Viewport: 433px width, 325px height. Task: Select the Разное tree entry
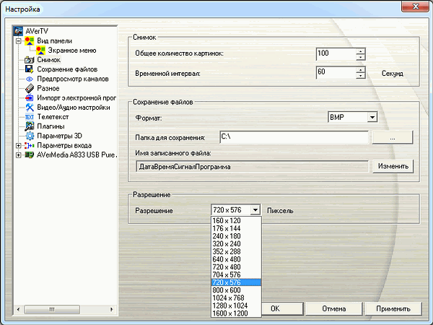tap(48, 88)
